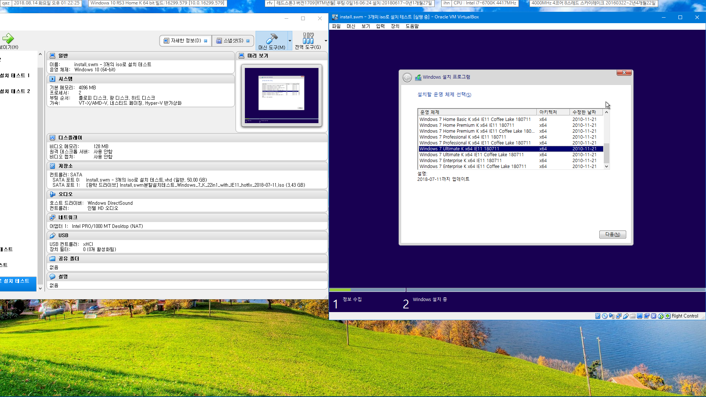The width and height of the screenshot is (706, 397).
Task: Click video capture icon in VM status bar
Action: pyautogui.click(x=646, y=316)
